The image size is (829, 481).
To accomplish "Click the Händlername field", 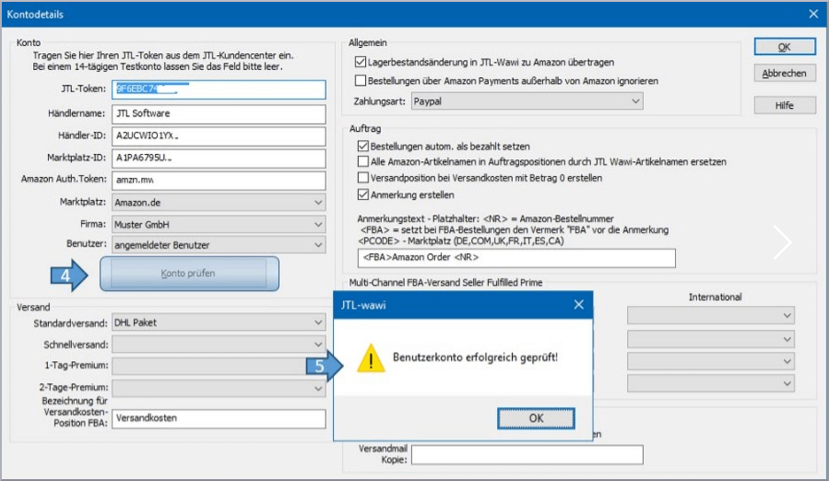I will point(219,113).
